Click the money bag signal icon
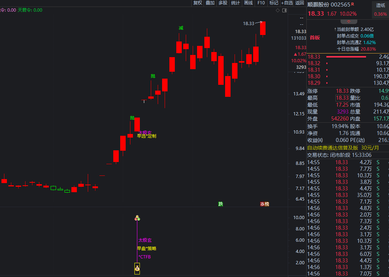Image resolution: width=389 pixels, height=277 pixels. [137, 269]
